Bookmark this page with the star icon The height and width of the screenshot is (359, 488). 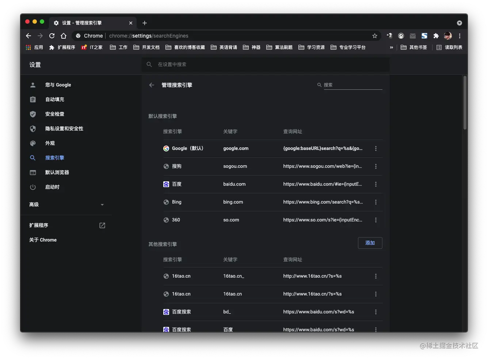[375, 36]
